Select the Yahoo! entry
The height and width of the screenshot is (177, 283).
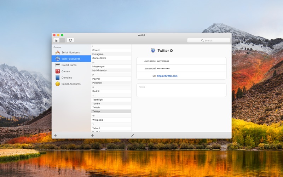point(111,129)
